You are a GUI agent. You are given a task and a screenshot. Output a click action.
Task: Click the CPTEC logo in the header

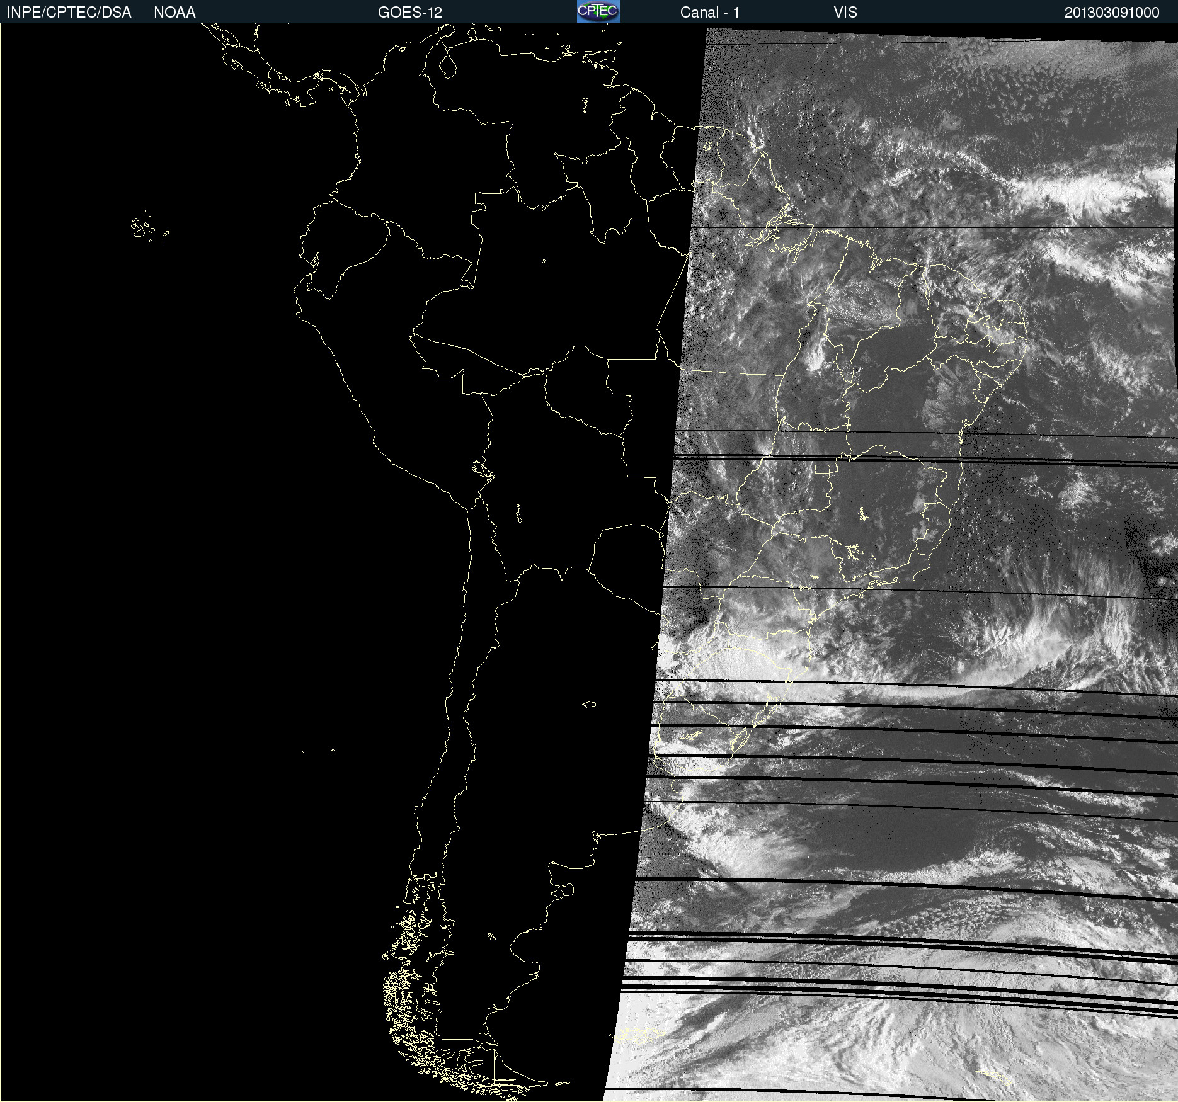[x=598, y=11]
